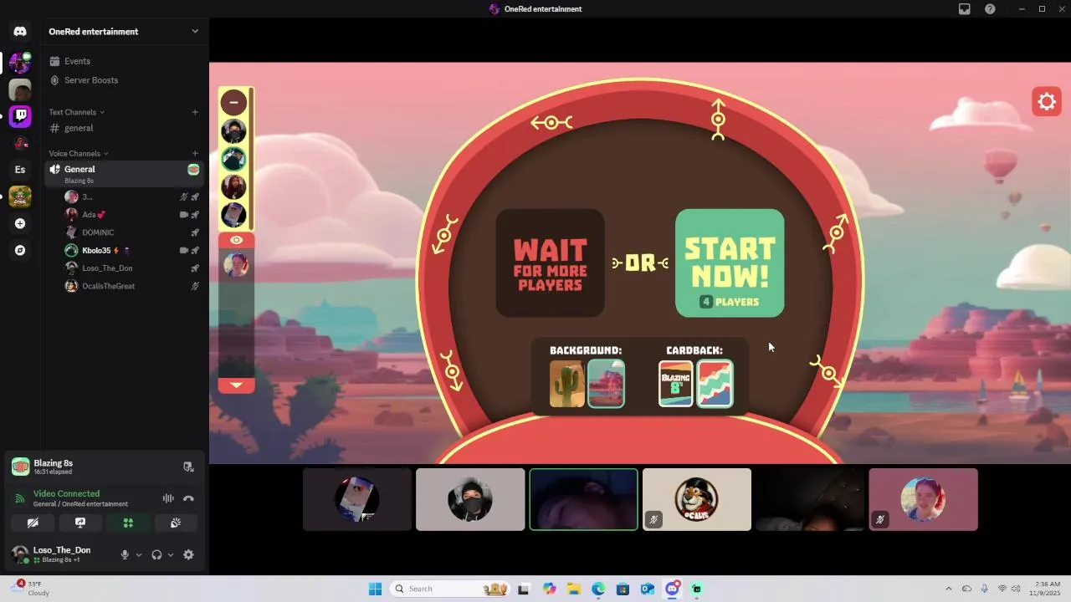Click rocket activity icon next to DOMINIC

pyautogui.click(x=195, y=232)
